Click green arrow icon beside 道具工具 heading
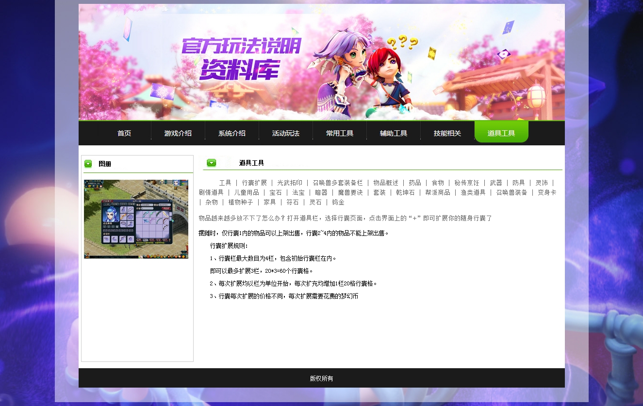Viewport: 643px width, 406px height. point(211,163)
